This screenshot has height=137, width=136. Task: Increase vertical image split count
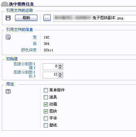coord(60,74)
